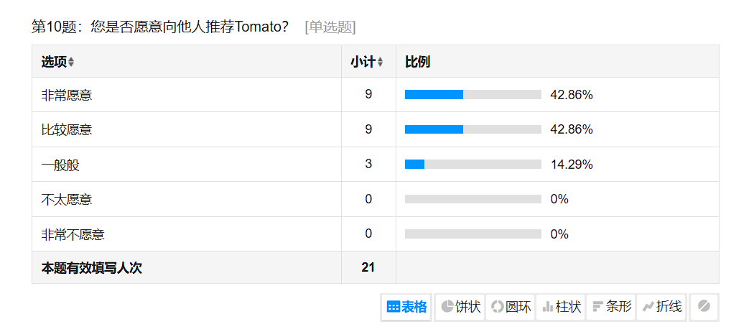Sort by the 选项 column arrows
Viewport: 754px width, 332px height.
click(x=71, y=63)
